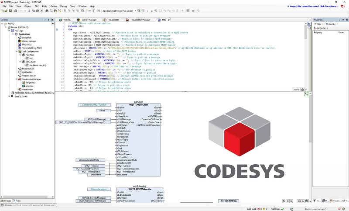Click the Toggle Bookmark toolbar icon
This screenshot has height=211, width=349.
pos(65,10)
